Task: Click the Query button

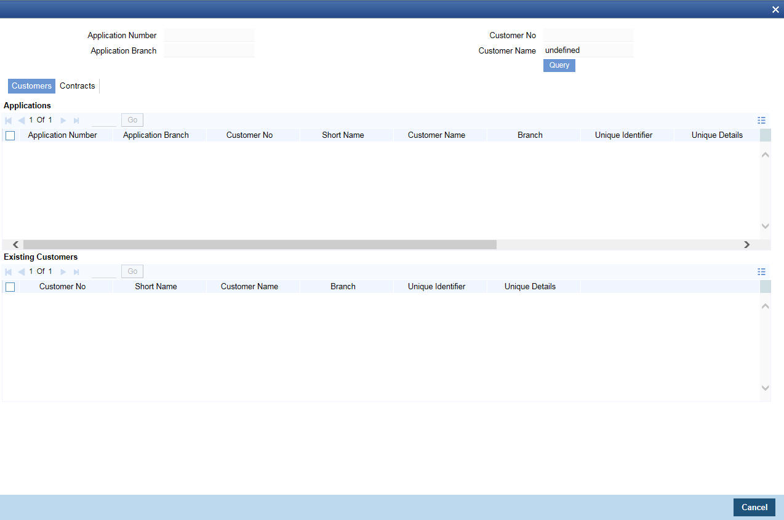Action: (x=559, y=65)
